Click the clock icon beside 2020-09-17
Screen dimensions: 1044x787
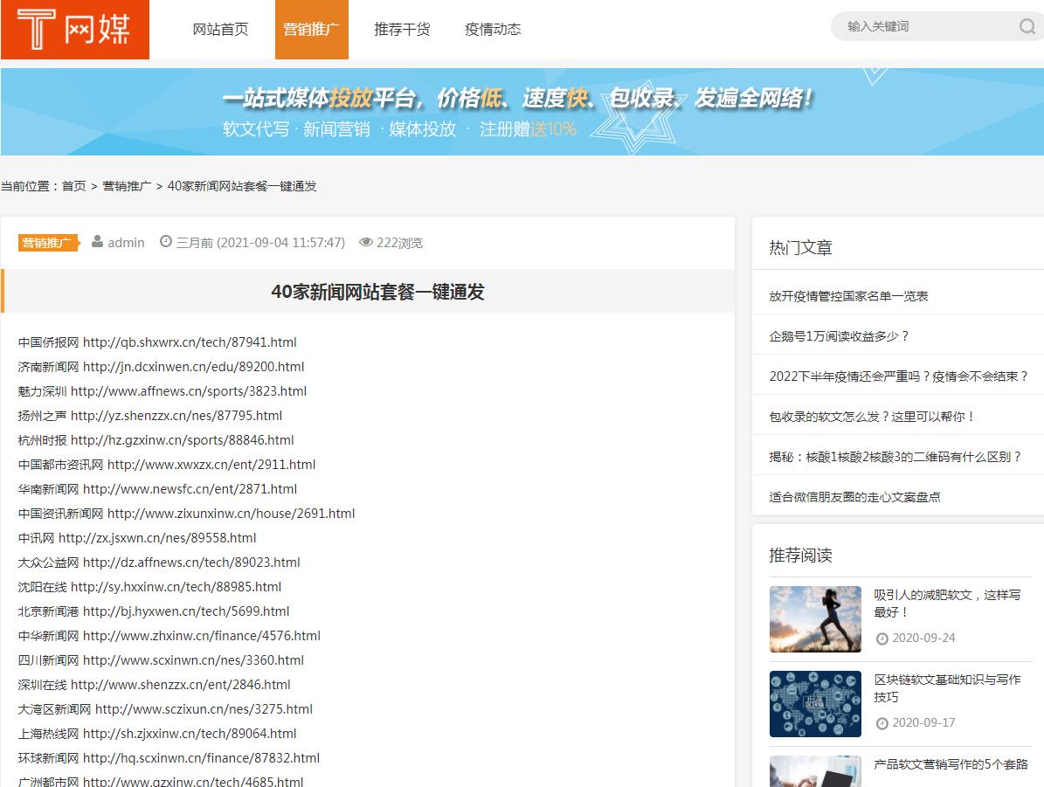pos(882,723)
